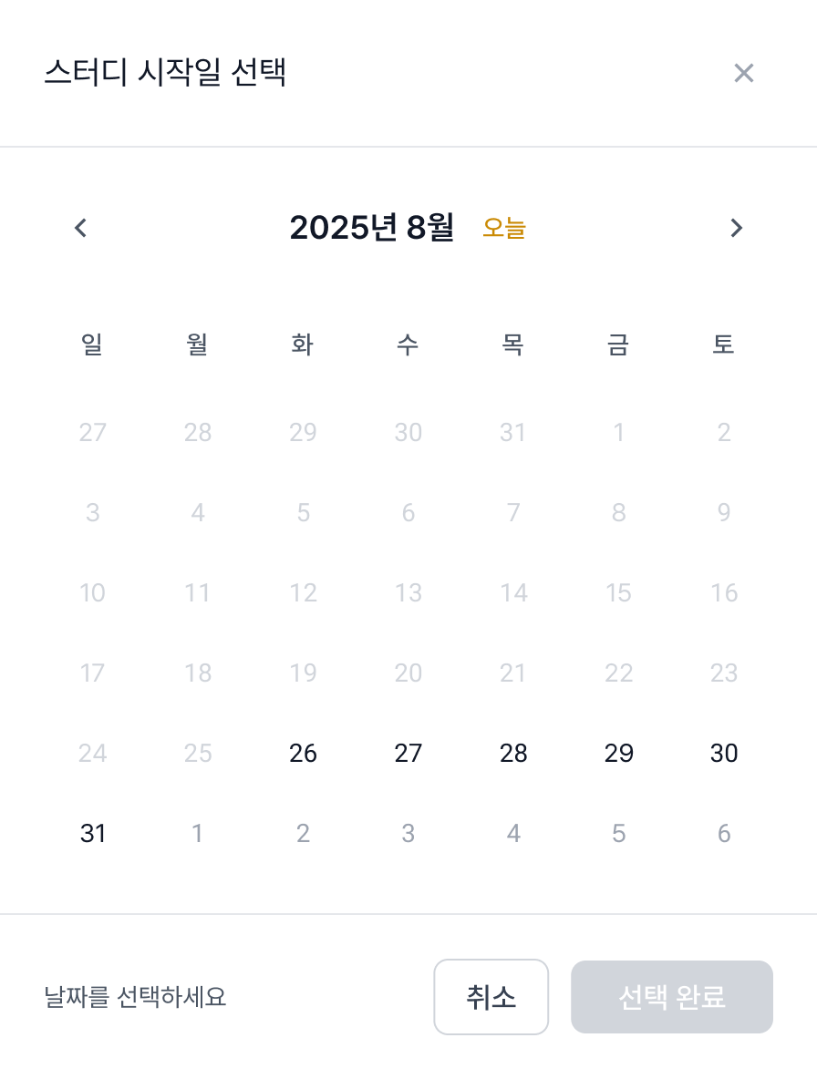817x1079 pixels.
Task: Select Friday the 29th
Action: pos(619,754)
